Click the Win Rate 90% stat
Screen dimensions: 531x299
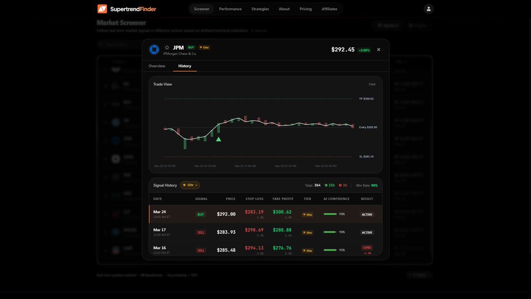tap(367, 185)
